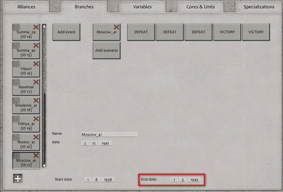Click the scenario date month field '12'

coord(94,143)
